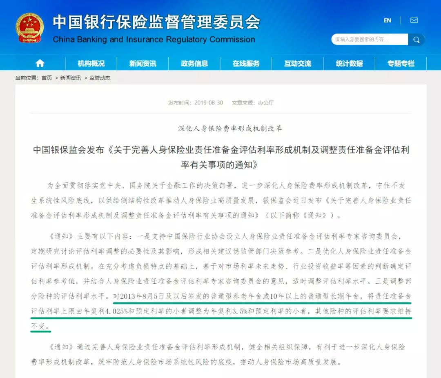441x378 pixels.
Task: Open the 互动交流 menu
Action: pos(298,64)
